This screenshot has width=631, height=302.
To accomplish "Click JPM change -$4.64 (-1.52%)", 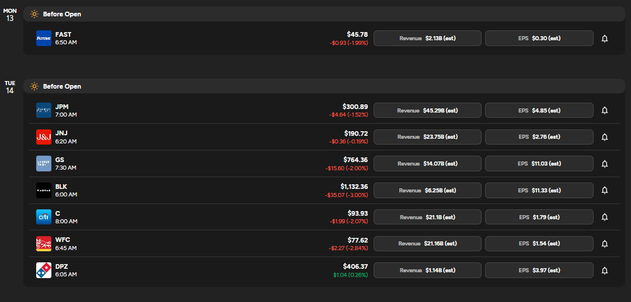I will pos(348,115).
